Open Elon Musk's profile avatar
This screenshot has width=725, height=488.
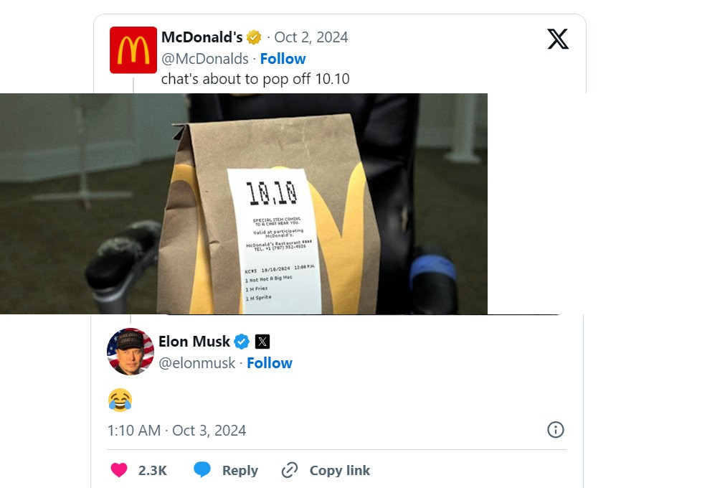click(x=131, y=352)
